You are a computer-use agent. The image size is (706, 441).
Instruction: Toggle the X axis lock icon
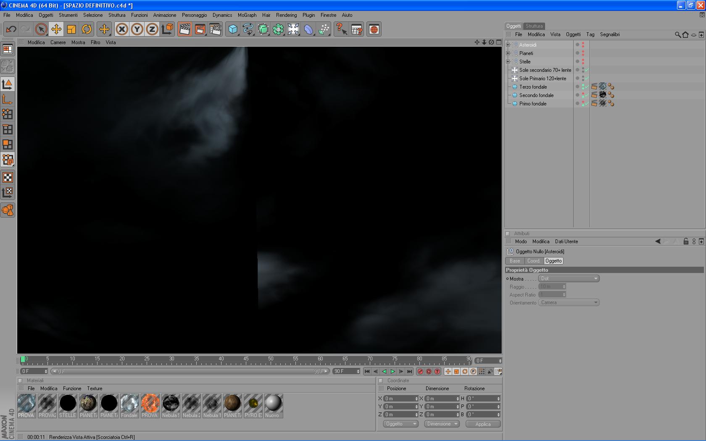122,29
